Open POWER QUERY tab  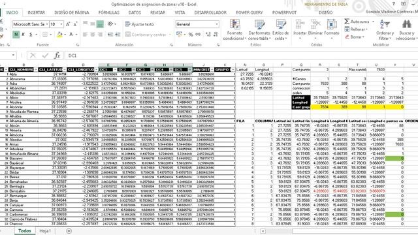pos(249,12)
